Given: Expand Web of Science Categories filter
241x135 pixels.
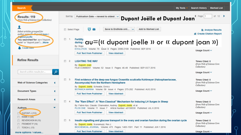Looking at the screenshot, I should (x=55, y=83).
